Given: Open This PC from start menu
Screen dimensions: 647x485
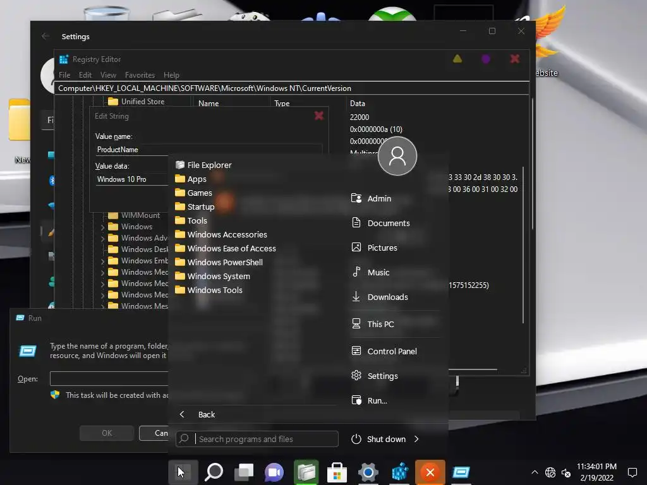Looking at the screenshot, I should click(x=373, y=324).
